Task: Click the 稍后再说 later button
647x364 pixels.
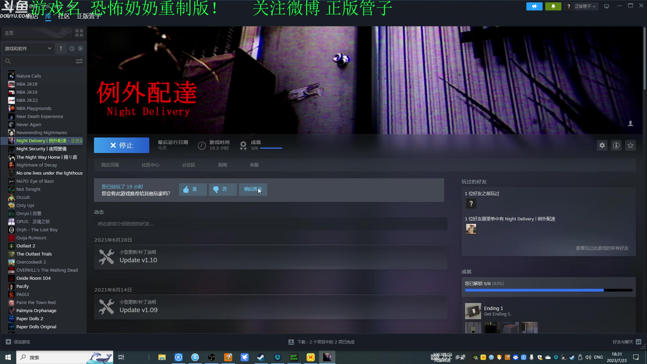Action: (253, 189)
